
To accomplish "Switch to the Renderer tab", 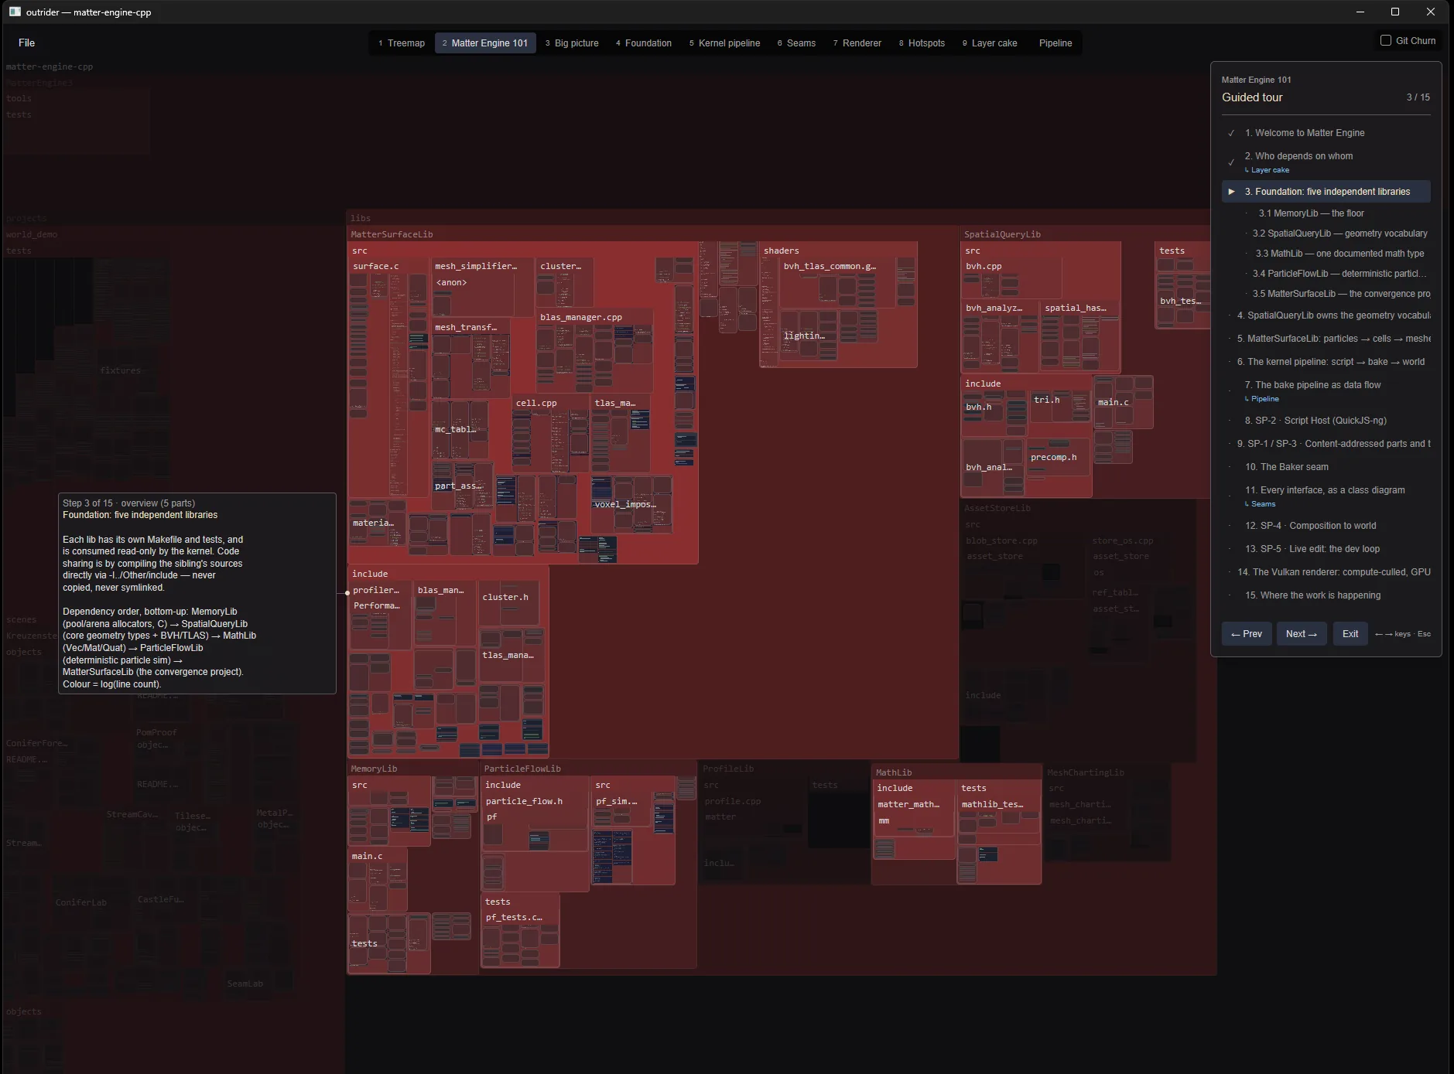I will [857, 43].
